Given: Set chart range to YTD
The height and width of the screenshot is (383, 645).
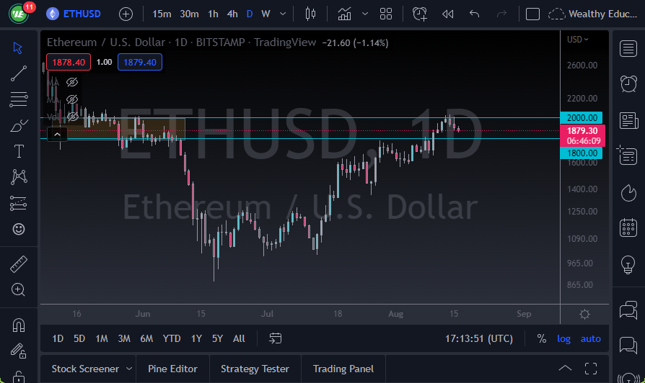Looking at the screenshot, I should tap(172, 338).
